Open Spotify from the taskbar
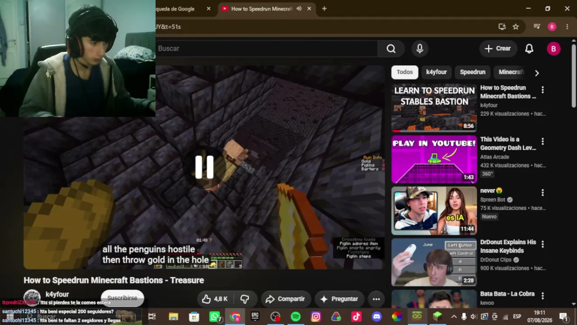The image size is (577, 325). (296, 317)
